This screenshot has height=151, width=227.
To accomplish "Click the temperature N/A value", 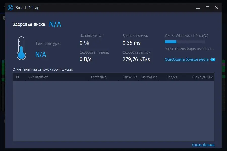I will 41,55.
